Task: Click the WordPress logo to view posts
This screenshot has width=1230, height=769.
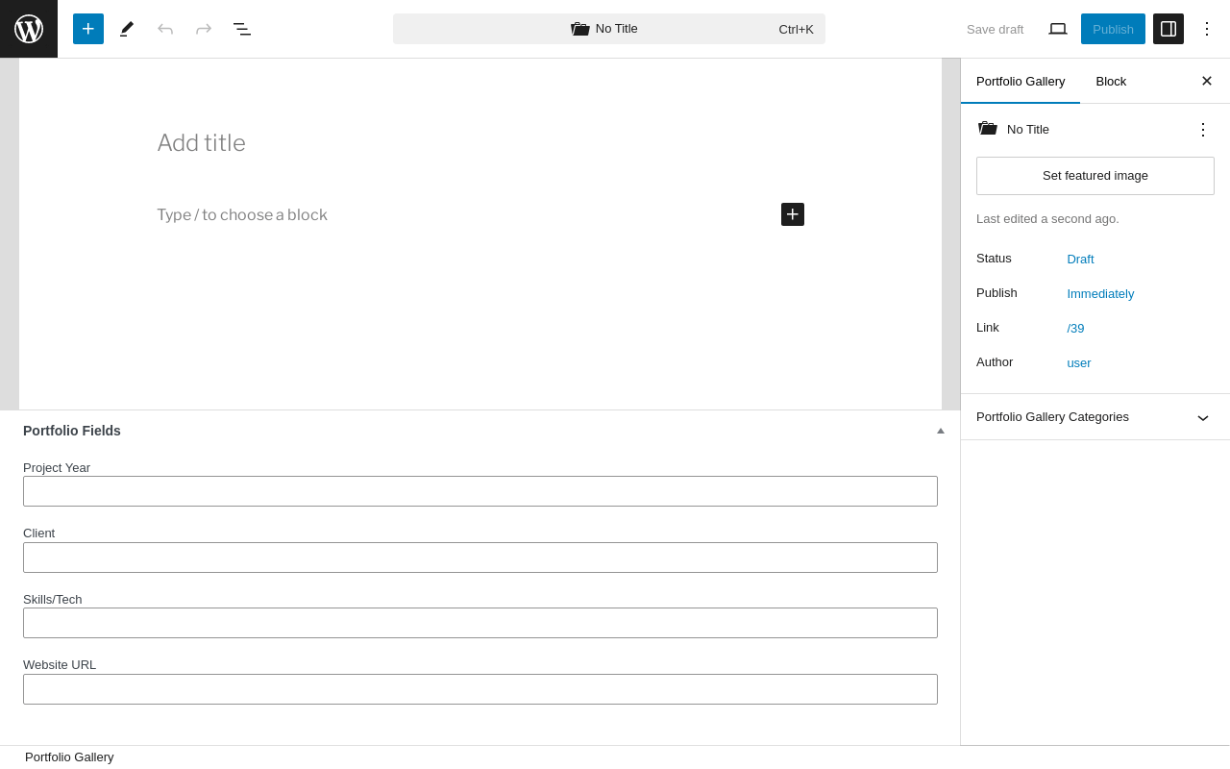Action: tap(29, 29)
